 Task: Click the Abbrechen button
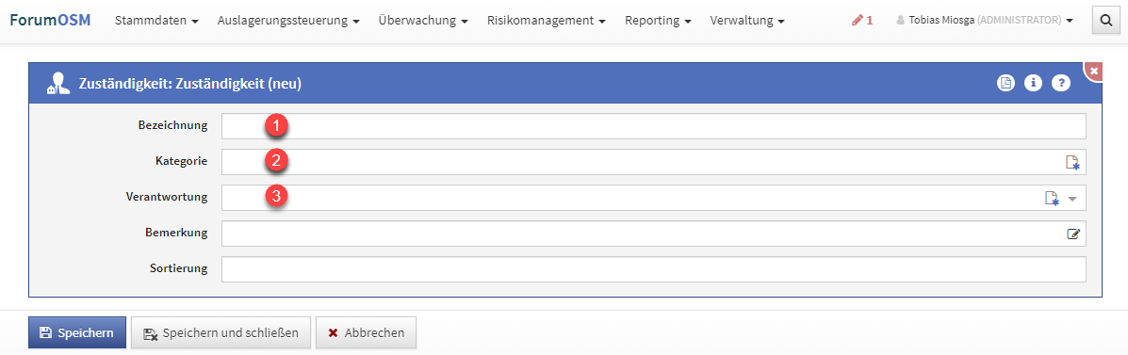[366, 332]
